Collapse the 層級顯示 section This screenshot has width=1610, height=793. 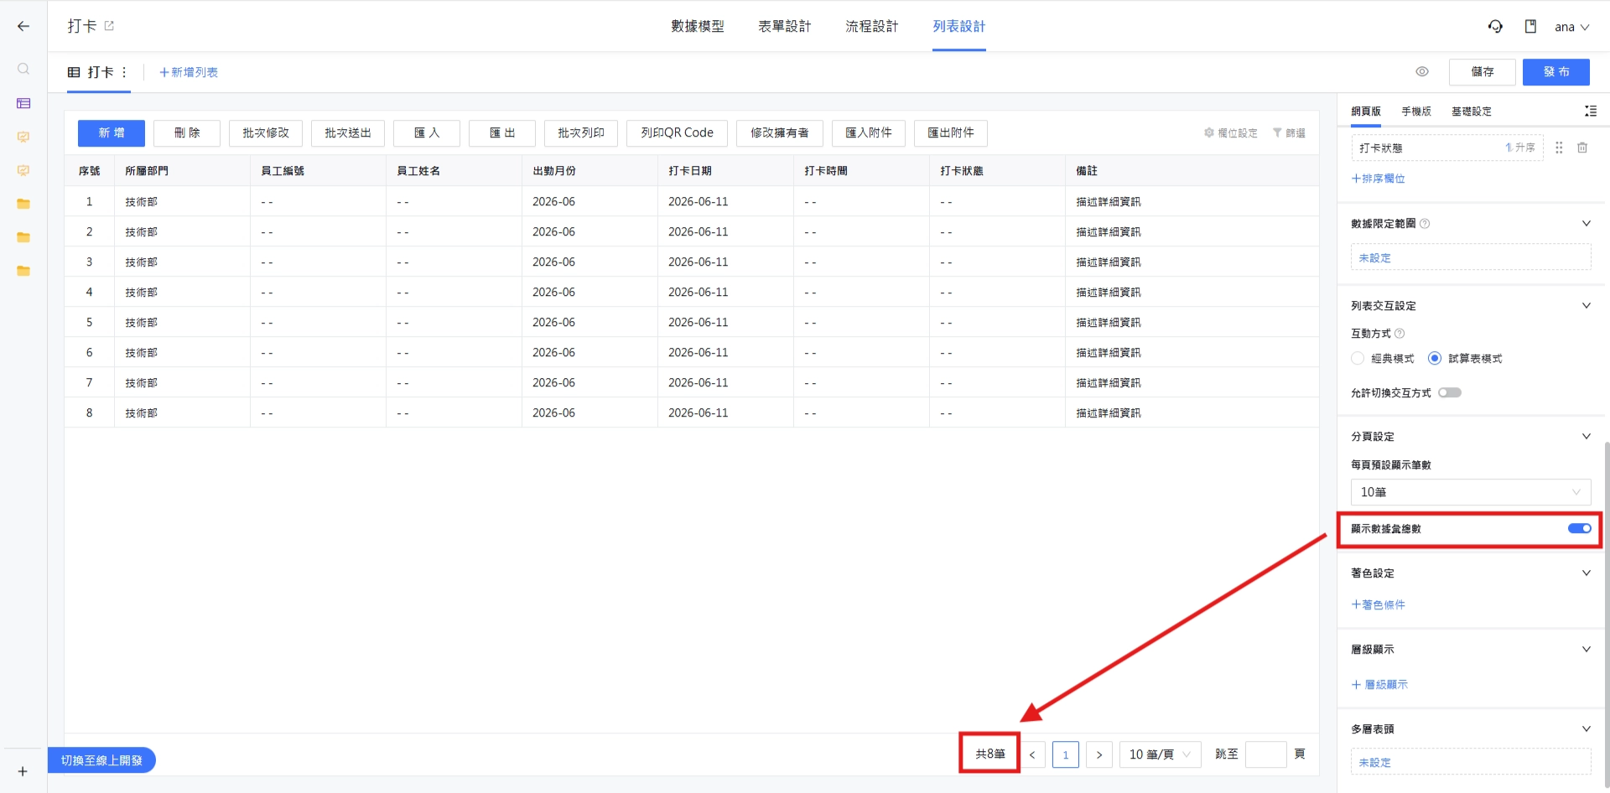1586,650
